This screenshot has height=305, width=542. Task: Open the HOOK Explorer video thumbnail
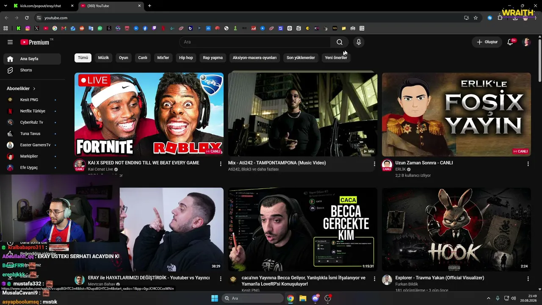[x=456, y=230]
